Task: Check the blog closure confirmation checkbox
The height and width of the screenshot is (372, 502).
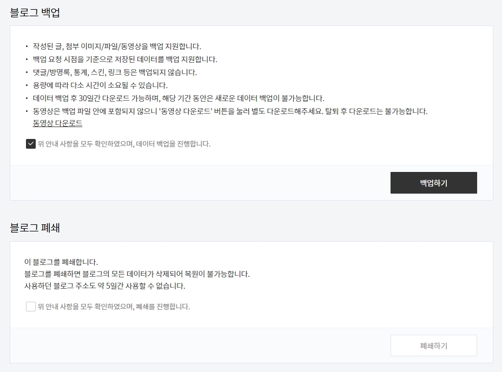Action: click(x=31, y=307)
